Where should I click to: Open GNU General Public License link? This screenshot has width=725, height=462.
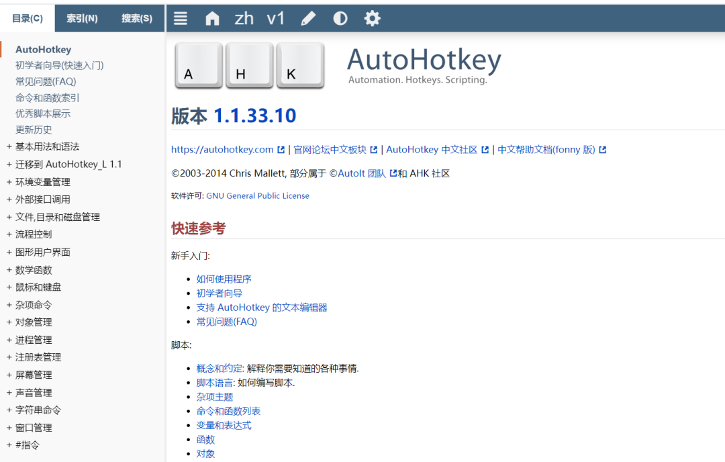[258, 195]
